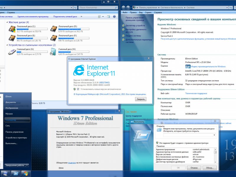Click shield icon beside Дополнительные параметры системы
This screenshot has height=177, width=236.
click(x=123, y=40)
